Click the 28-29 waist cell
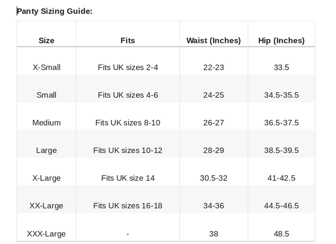 click(x=213, y=150)
